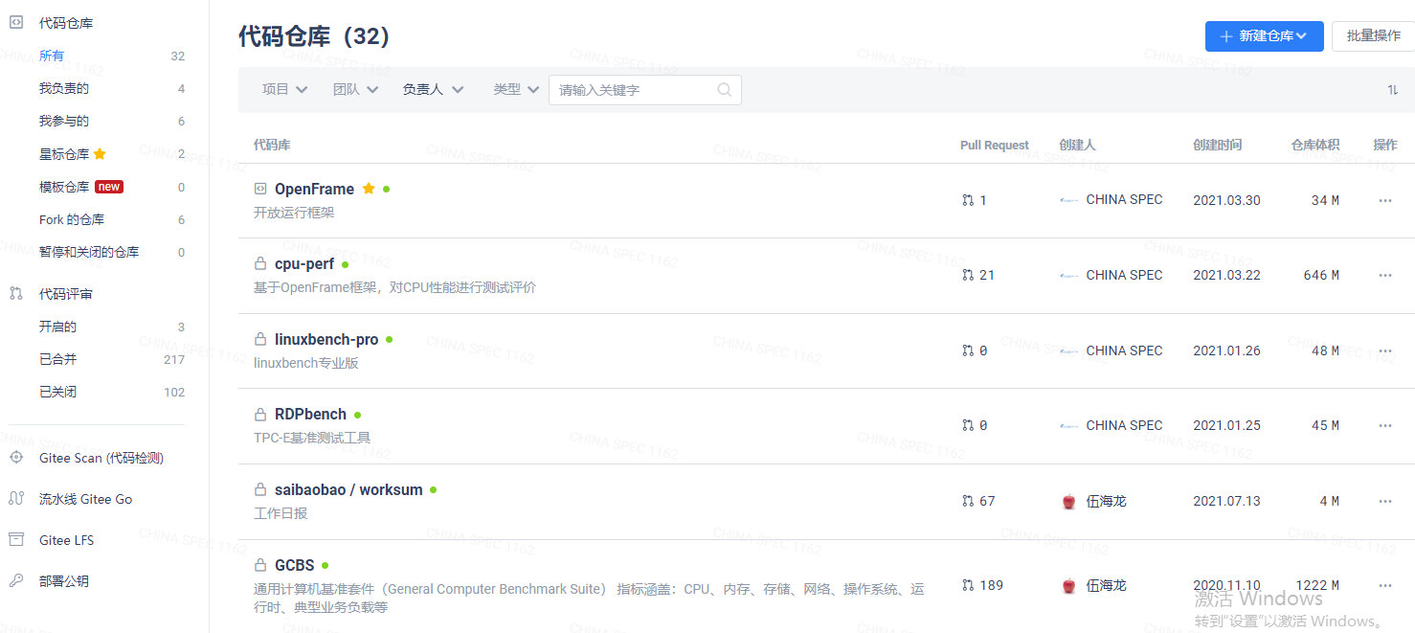Image resolution: width=1415 pixels, height=633 pixels.
Task: Open the three-dot actions menu for GCBS
Action: click(1384, 585)
